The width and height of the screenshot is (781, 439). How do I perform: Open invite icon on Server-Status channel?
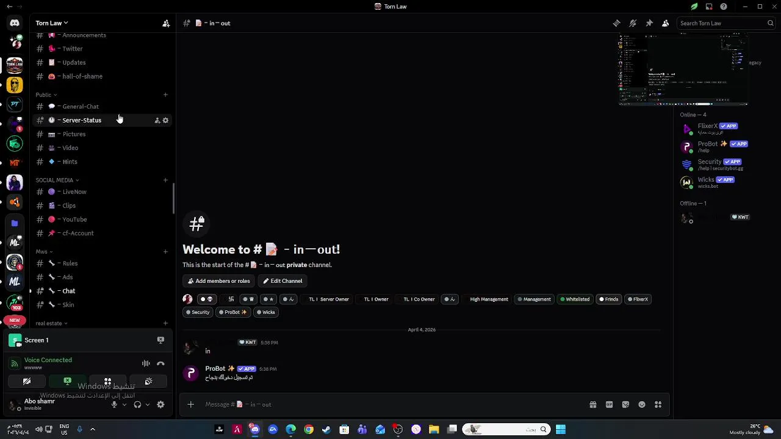(157, 120)
